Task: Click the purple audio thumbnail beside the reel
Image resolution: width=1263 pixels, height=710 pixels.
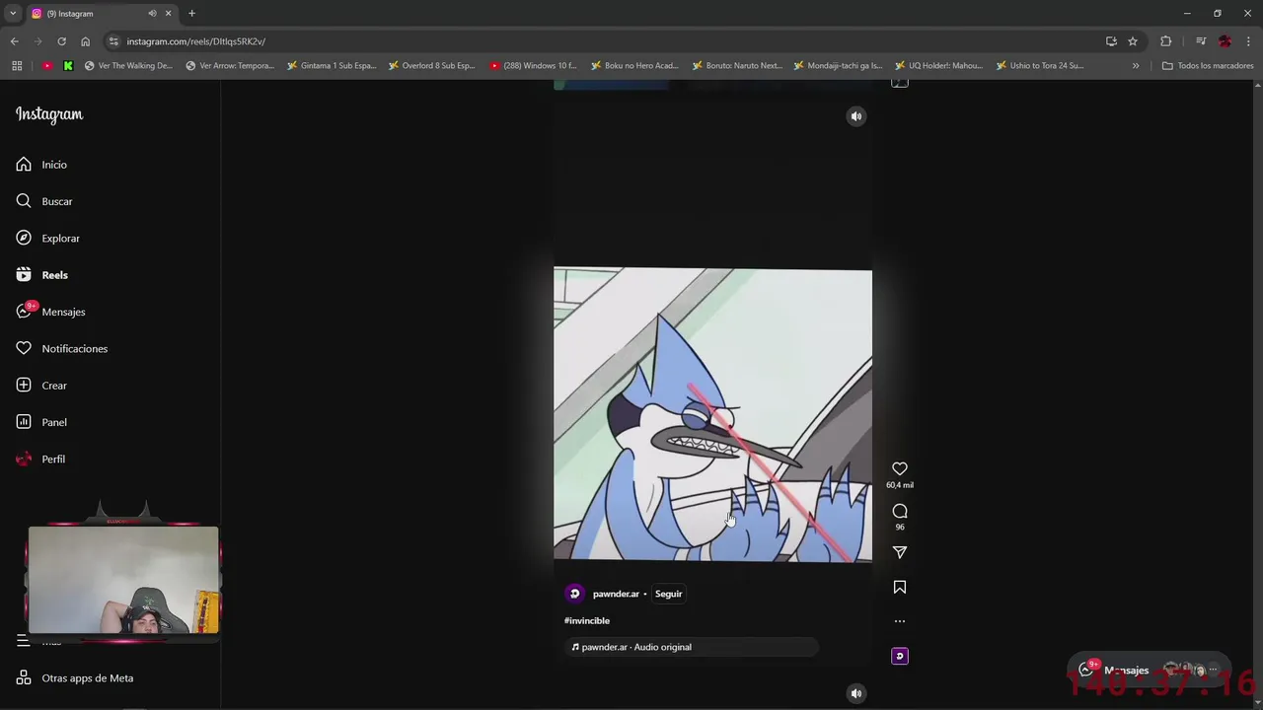Action: (900, 656)
